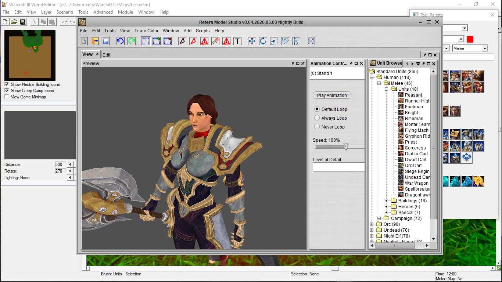This screenshot has width=502, height=282.
Task: Expand the Special (7) folder
Action: click(387, 213)
